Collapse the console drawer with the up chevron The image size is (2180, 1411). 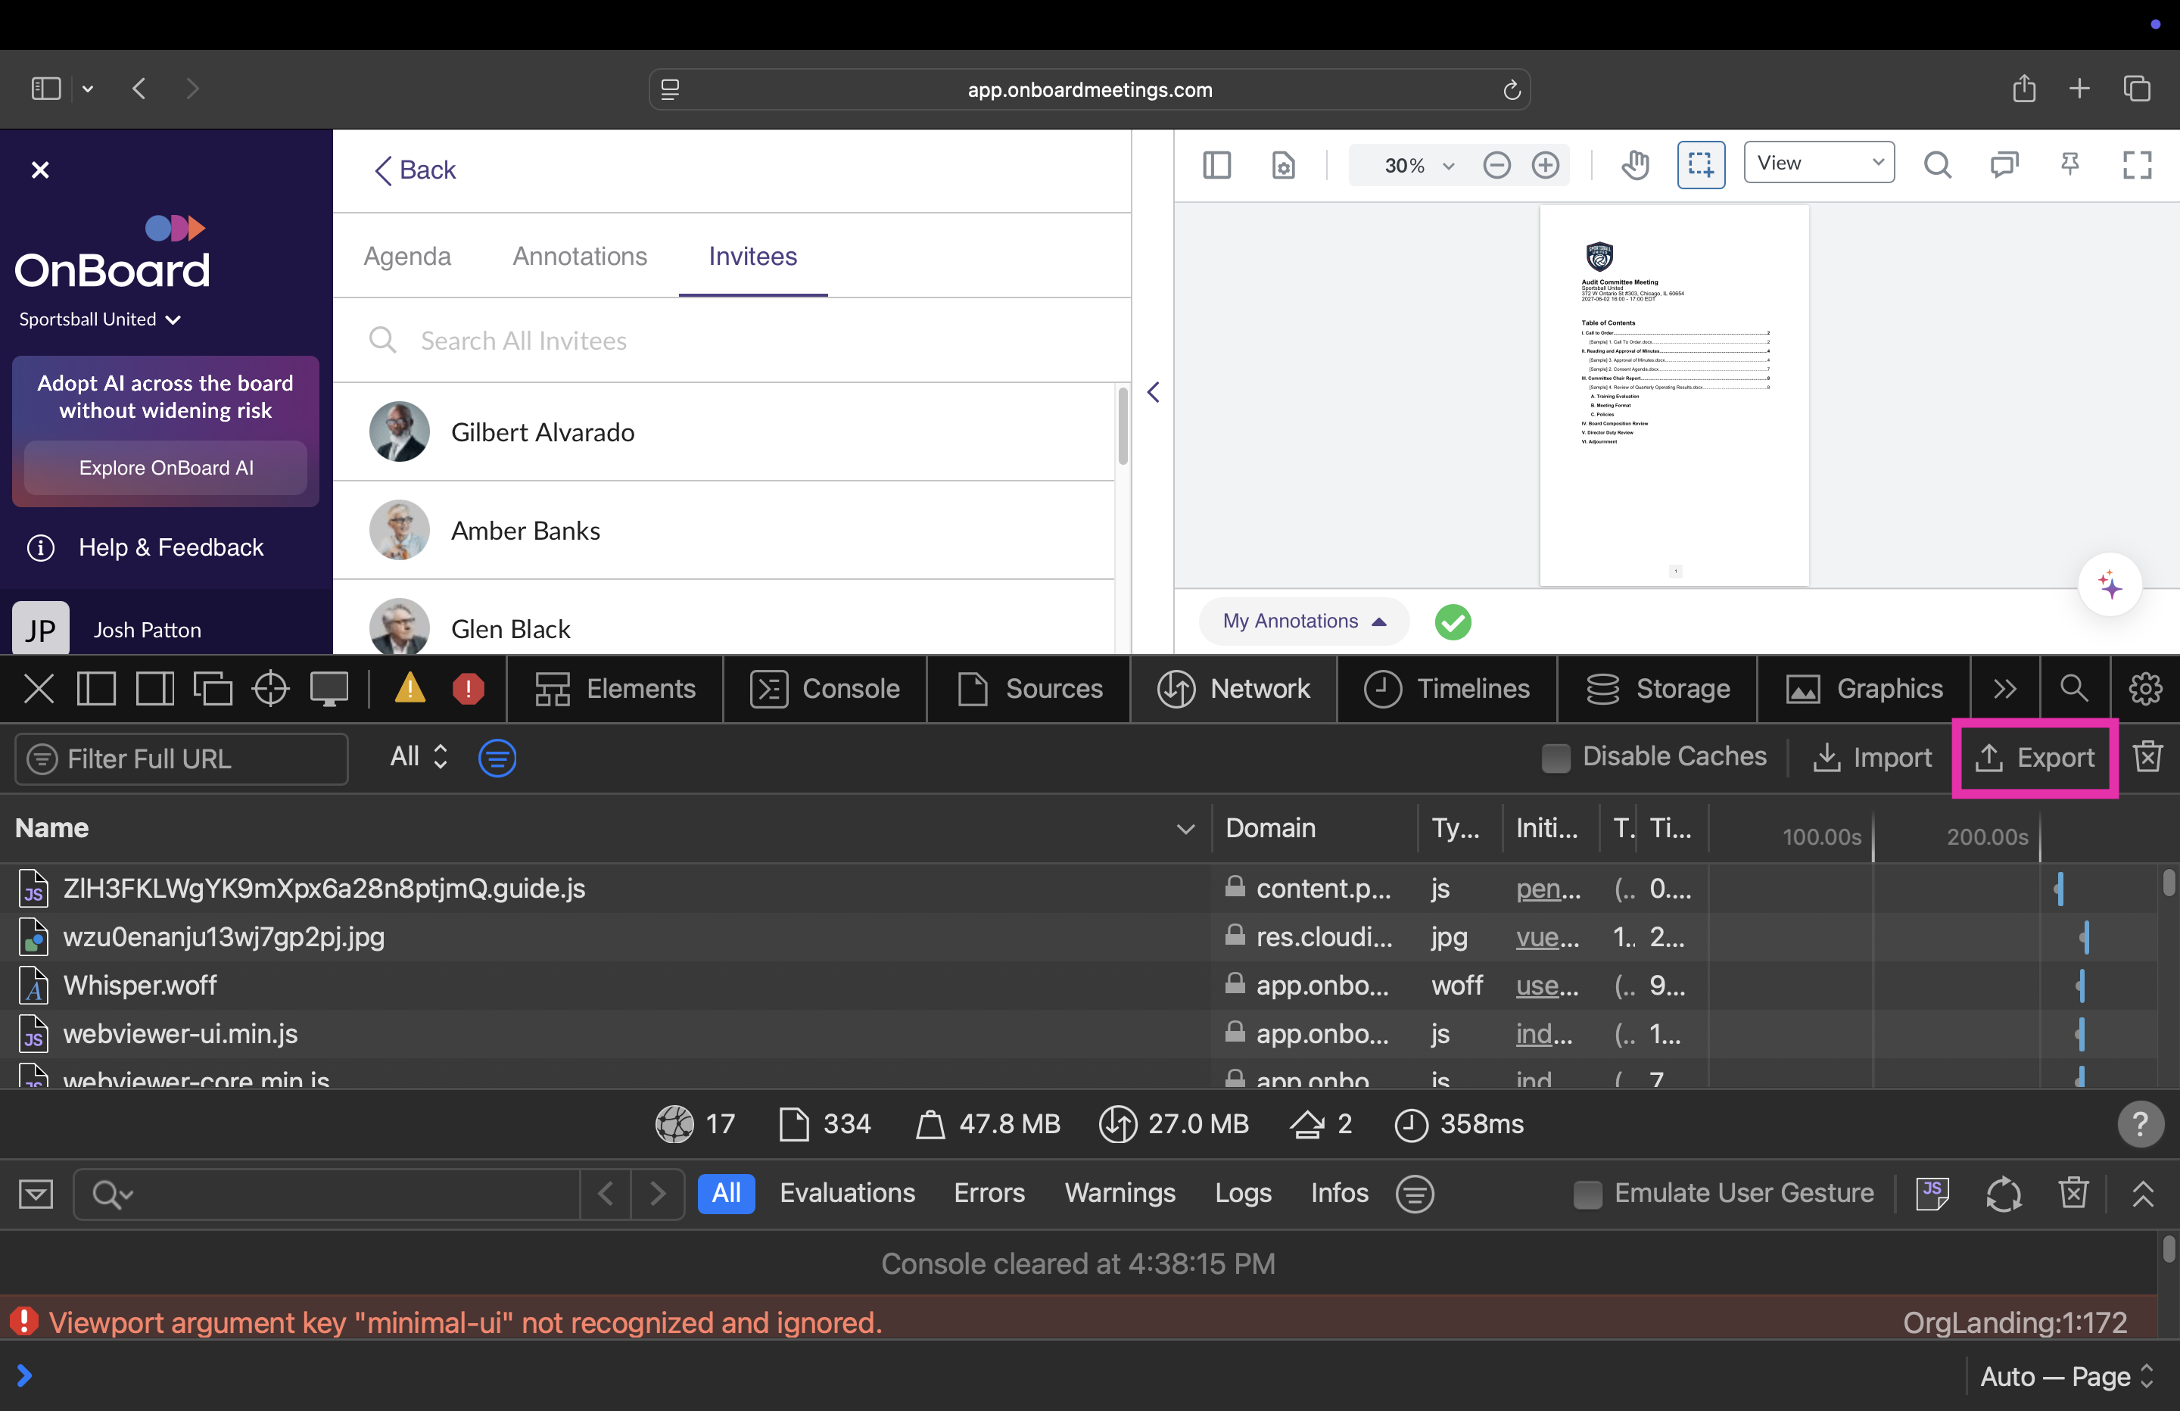2142,1194
